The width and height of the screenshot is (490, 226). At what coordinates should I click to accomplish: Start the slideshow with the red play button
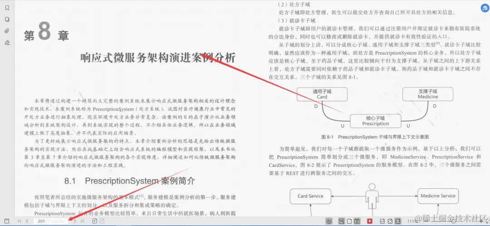point(370,221)
